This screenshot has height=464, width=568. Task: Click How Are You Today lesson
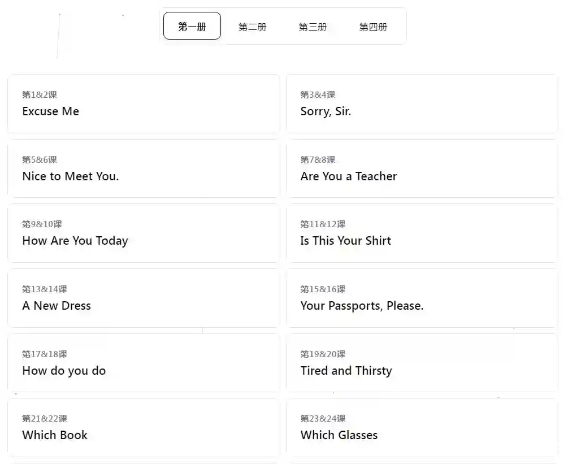[144, 233]
